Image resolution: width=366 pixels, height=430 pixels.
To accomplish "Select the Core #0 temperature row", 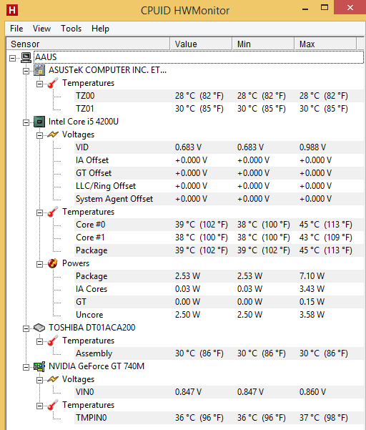I will (219, 225).
